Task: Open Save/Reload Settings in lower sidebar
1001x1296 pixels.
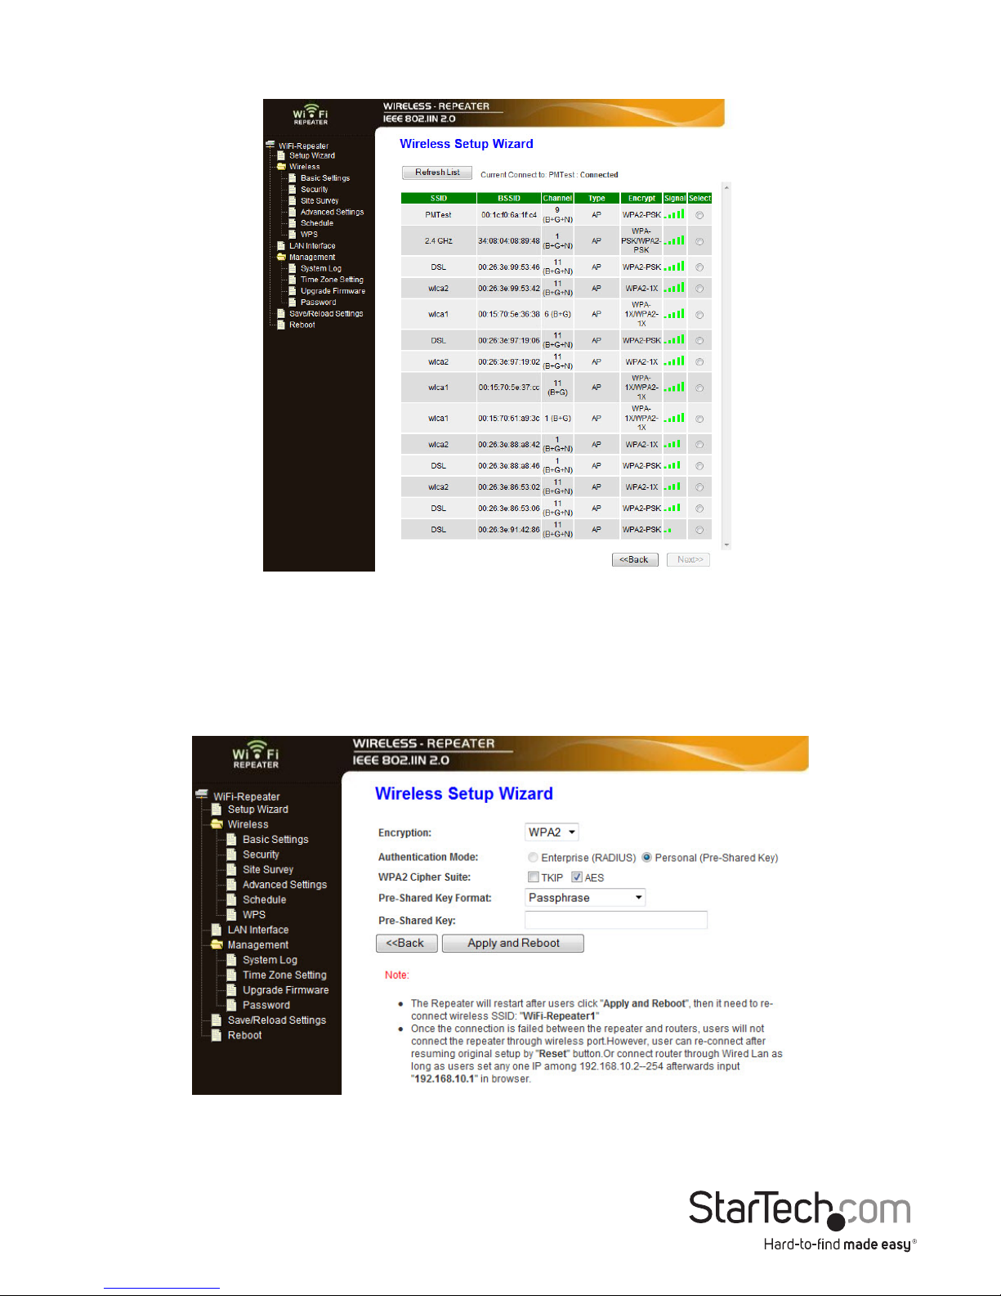Action: coord(276,1020)
